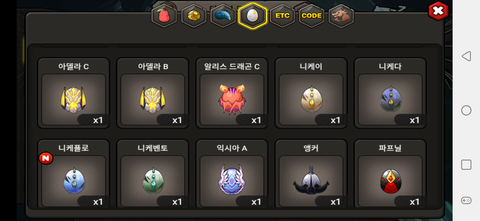This screenshot has height=221, width=480.
Task: Select the 아델라 B egg item
Action: (153, 93)
